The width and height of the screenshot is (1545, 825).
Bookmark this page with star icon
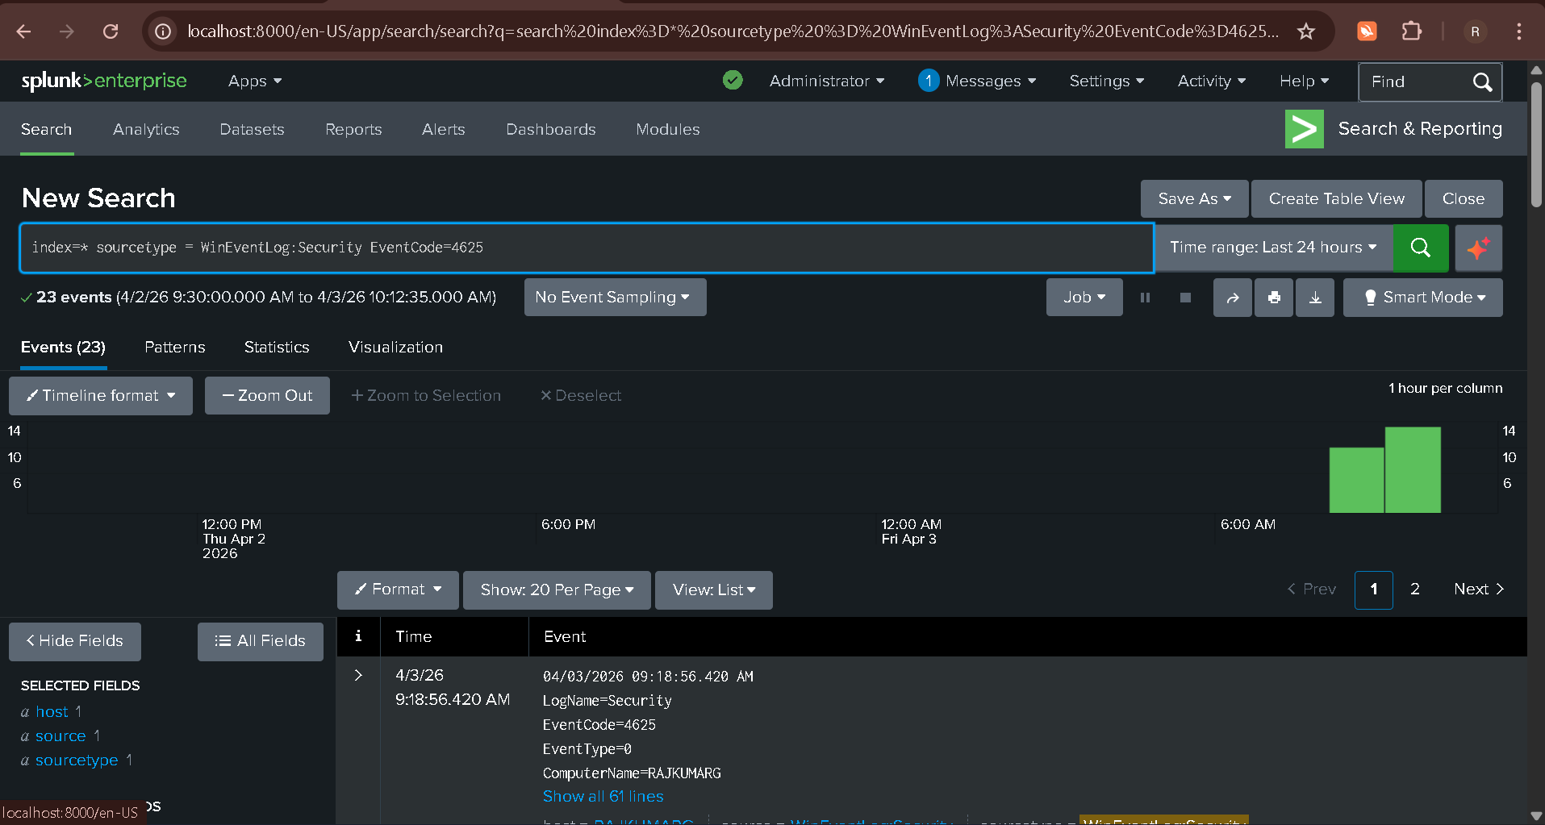1306,31
